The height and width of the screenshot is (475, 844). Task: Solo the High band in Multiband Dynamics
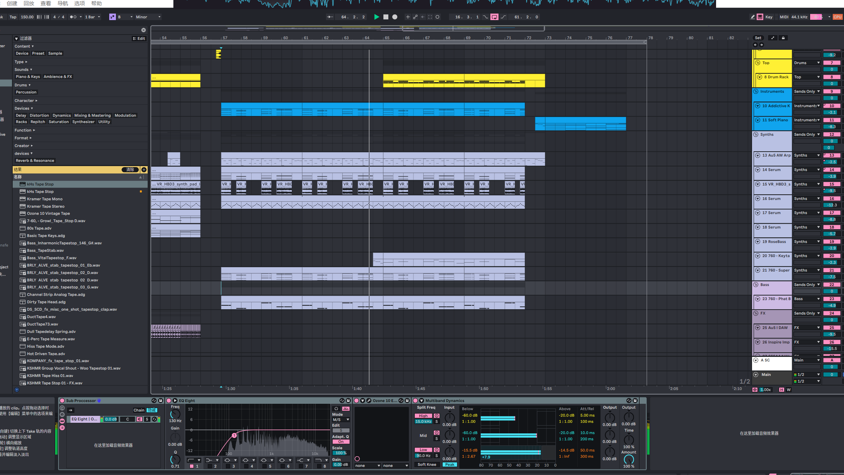tap(436, 422)
